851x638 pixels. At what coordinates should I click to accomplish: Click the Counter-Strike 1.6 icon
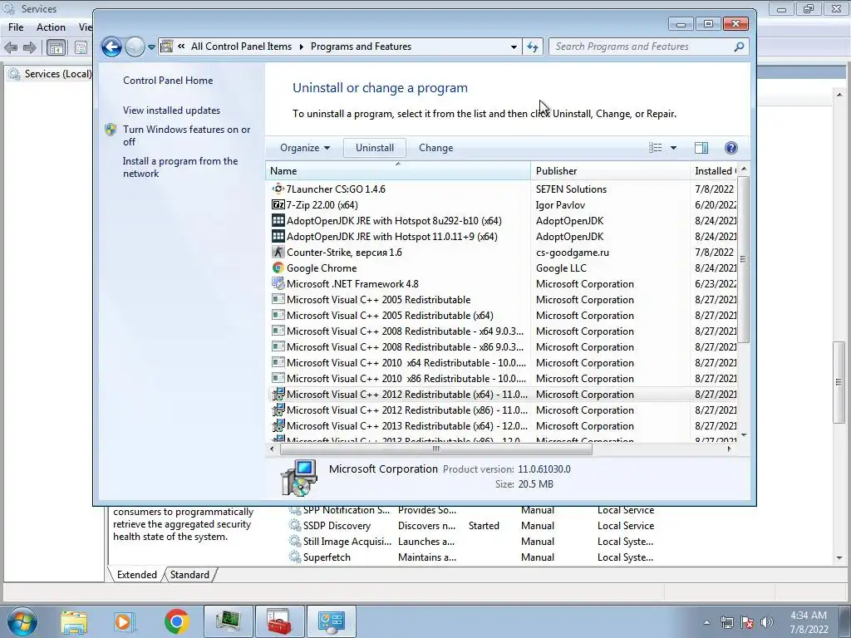tap(278, 252)
